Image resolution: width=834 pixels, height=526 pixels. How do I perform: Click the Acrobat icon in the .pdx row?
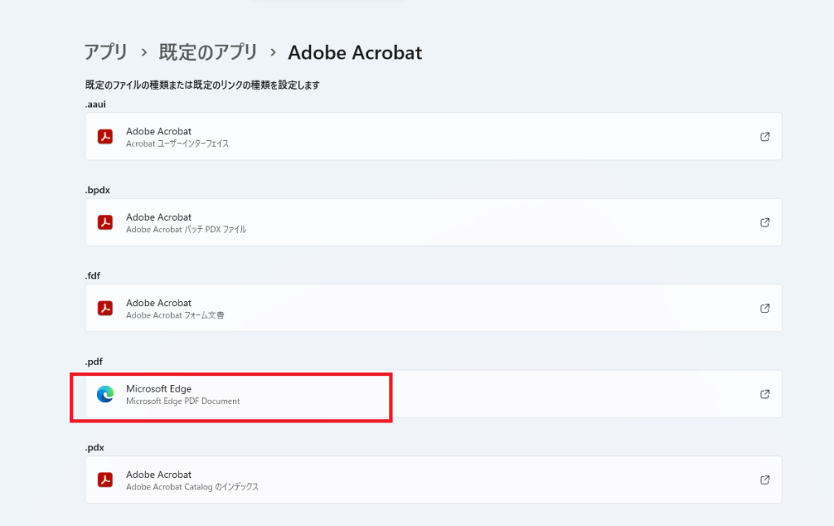click(x=105, y=480)
